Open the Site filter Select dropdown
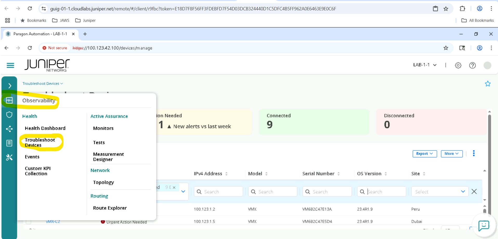The width and height of the screenshot is (498, 239). pos(439,192)
